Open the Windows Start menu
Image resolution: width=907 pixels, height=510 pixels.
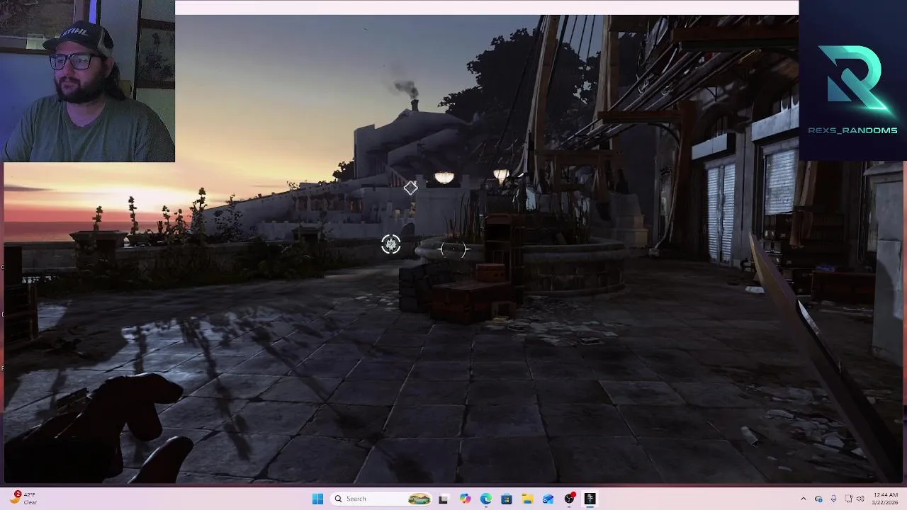click(317, 499)
